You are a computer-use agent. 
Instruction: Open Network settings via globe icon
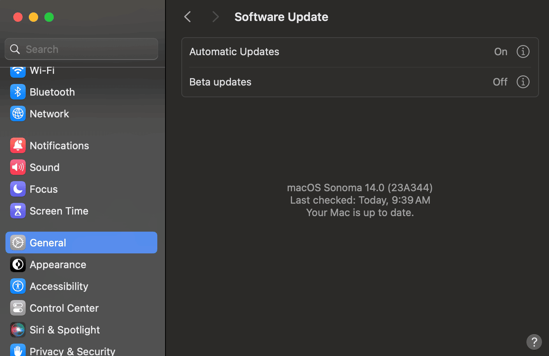tap(18, 113)
